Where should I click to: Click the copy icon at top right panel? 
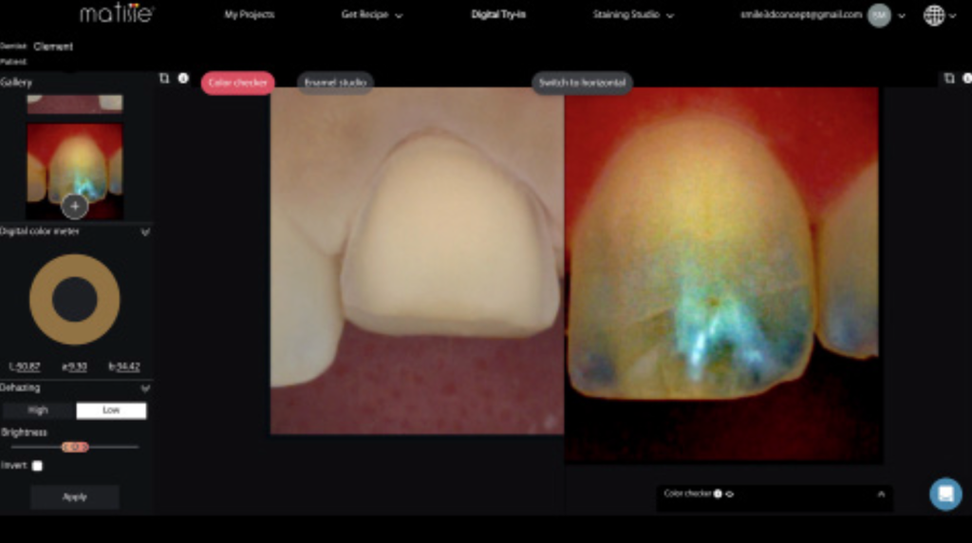tap(949, 79)
